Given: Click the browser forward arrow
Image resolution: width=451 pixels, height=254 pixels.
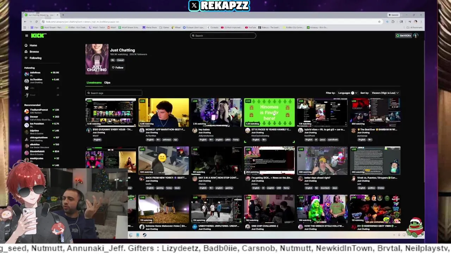Looking at the screenshot, I should click(30, 22).
